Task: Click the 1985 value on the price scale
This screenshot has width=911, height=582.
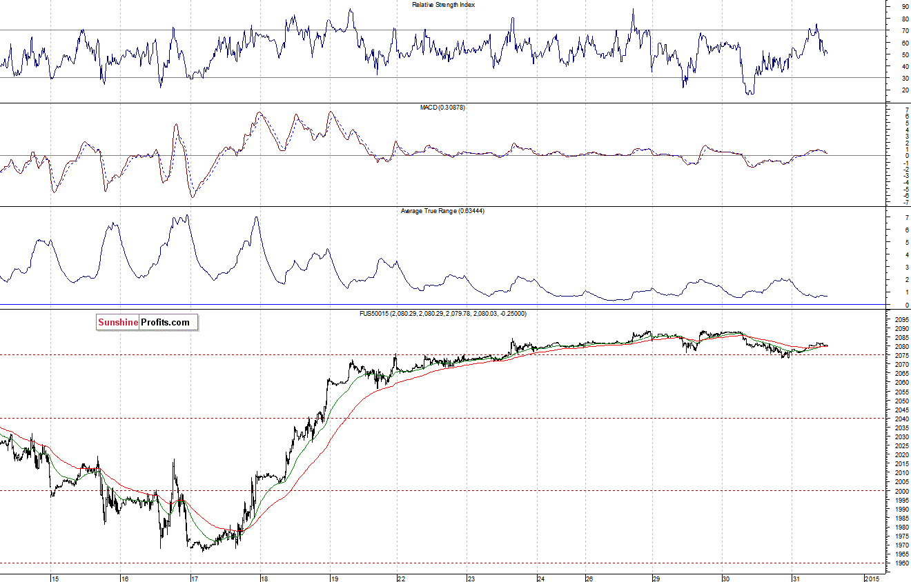Action: (x=901, y=518)
